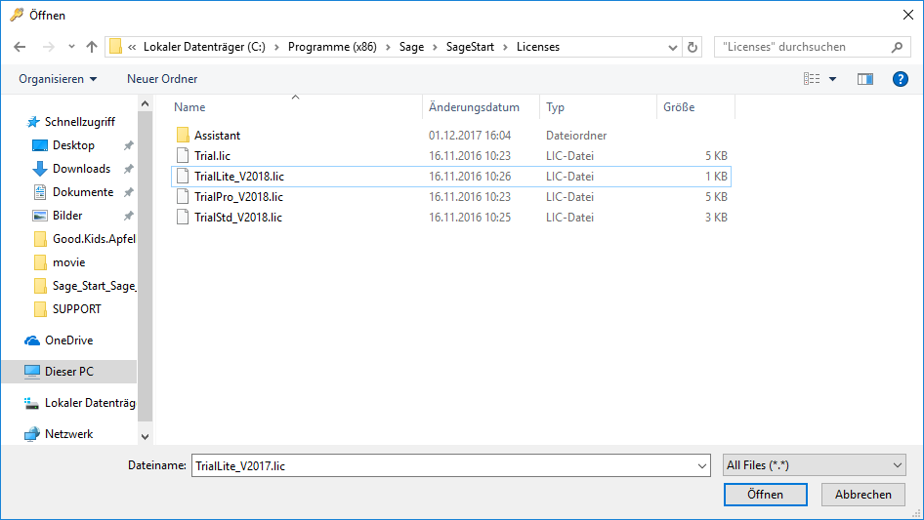Image resolution: width=924 pixels, height=520 pixels.
Task: Expand the recent locations dropdown arrow
Action: (71, 47)
